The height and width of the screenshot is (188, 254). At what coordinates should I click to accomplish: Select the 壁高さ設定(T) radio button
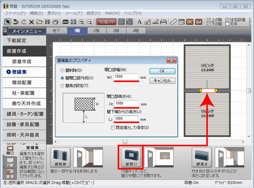click(x=62, y=85)
